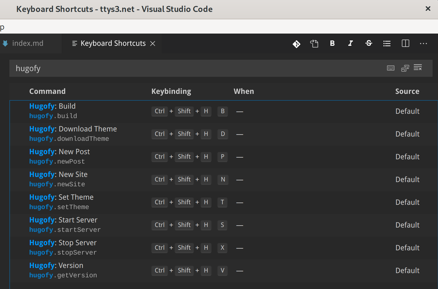Click Default source for Download Theme
The image size is (438, 289).
coord(407,134)
